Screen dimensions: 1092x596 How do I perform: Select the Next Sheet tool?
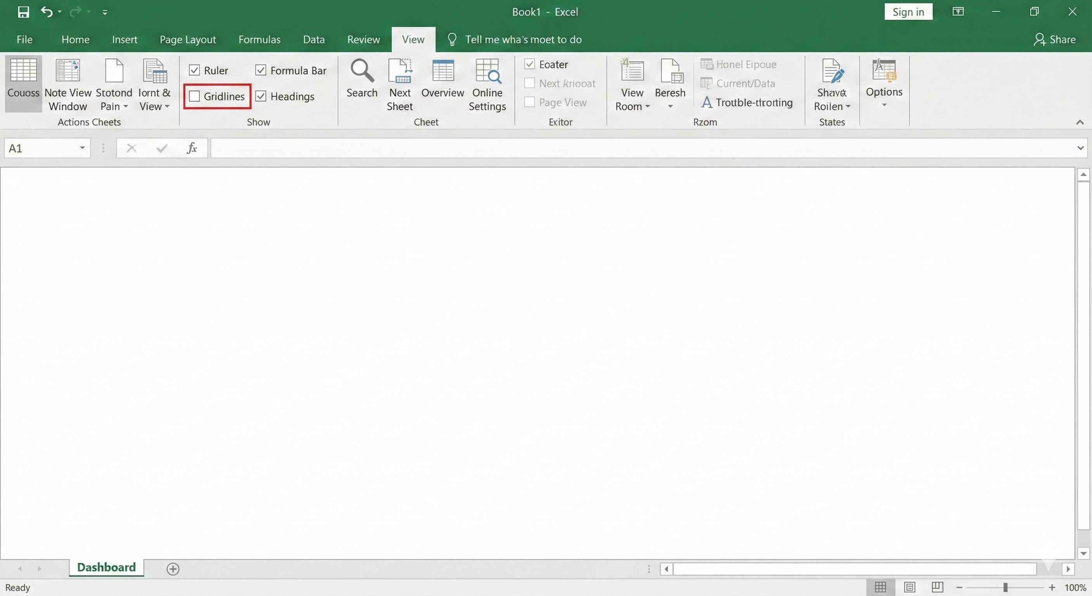(399, 83)
